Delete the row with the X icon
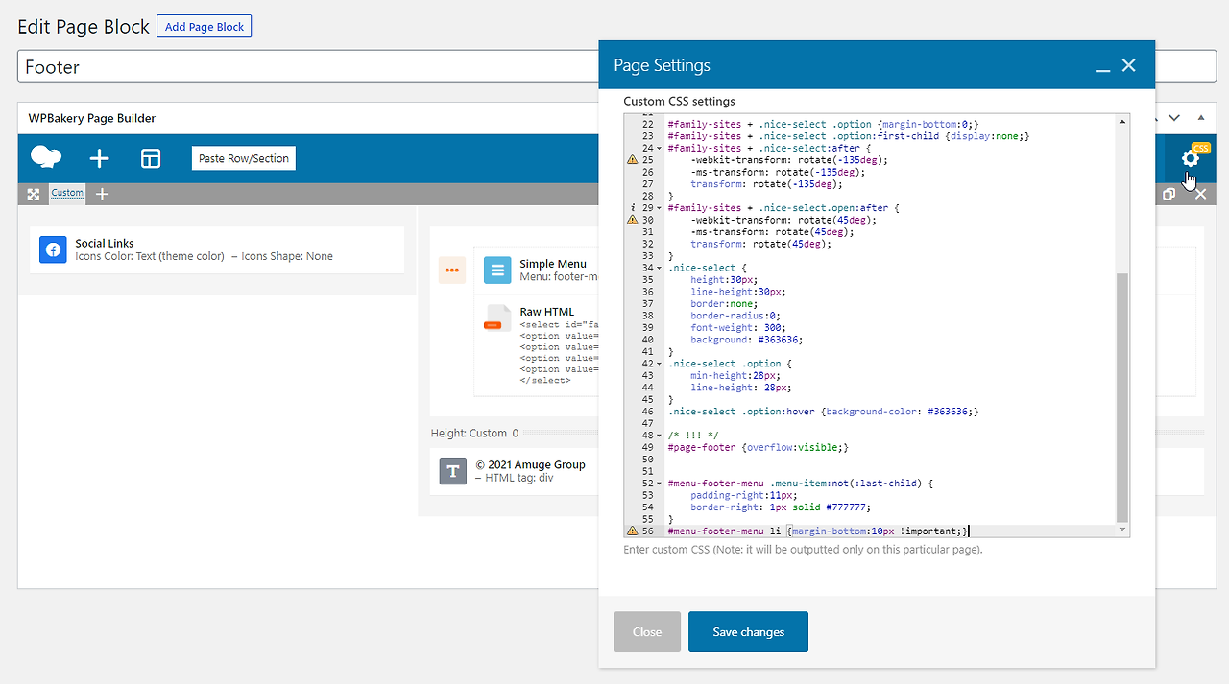 tap(1200, 194)
